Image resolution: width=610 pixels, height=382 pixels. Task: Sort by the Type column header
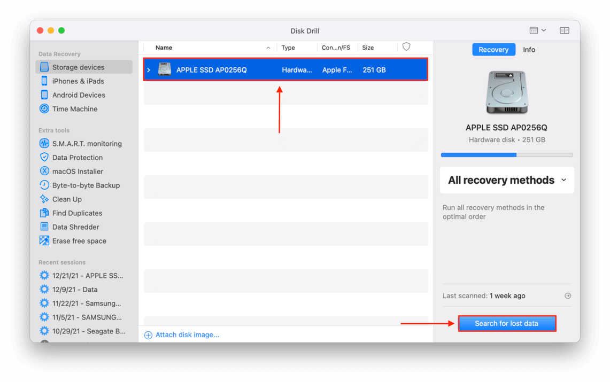click(288, 48)
